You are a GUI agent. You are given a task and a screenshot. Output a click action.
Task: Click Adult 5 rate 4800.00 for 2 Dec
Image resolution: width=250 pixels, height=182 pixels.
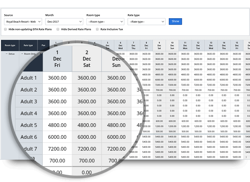87,125
